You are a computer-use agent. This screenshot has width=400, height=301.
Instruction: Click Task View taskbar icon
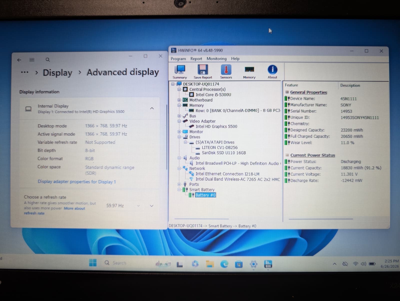point(180,264)
